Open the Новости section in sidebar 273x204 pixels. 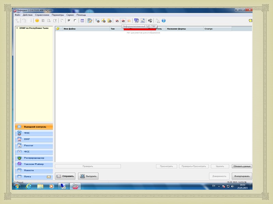[x=34, y=170]
